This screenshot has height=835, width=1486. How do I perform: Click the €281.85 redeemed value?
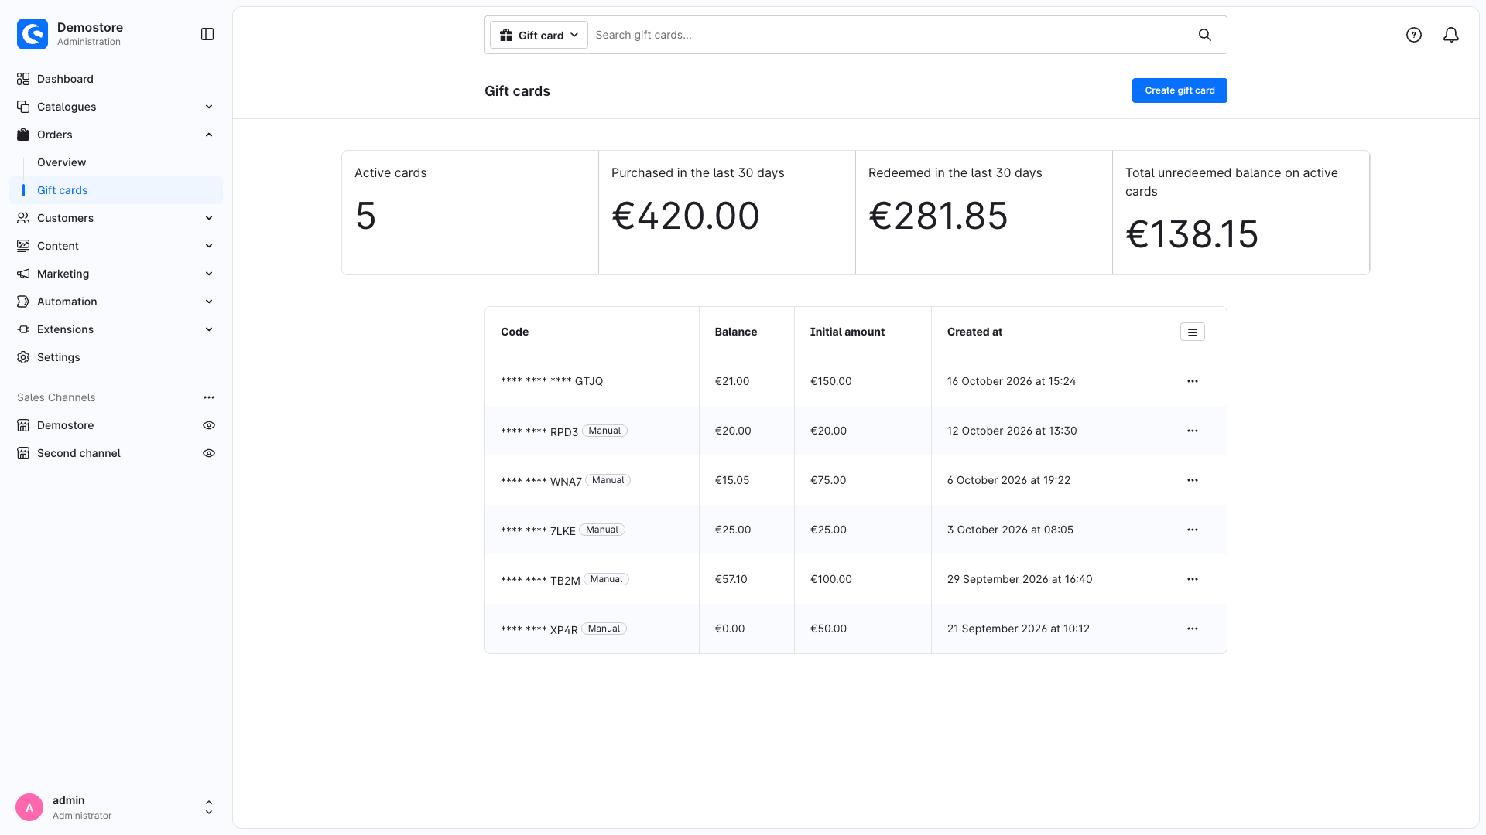pyautogui.click(x=938, y=216)
